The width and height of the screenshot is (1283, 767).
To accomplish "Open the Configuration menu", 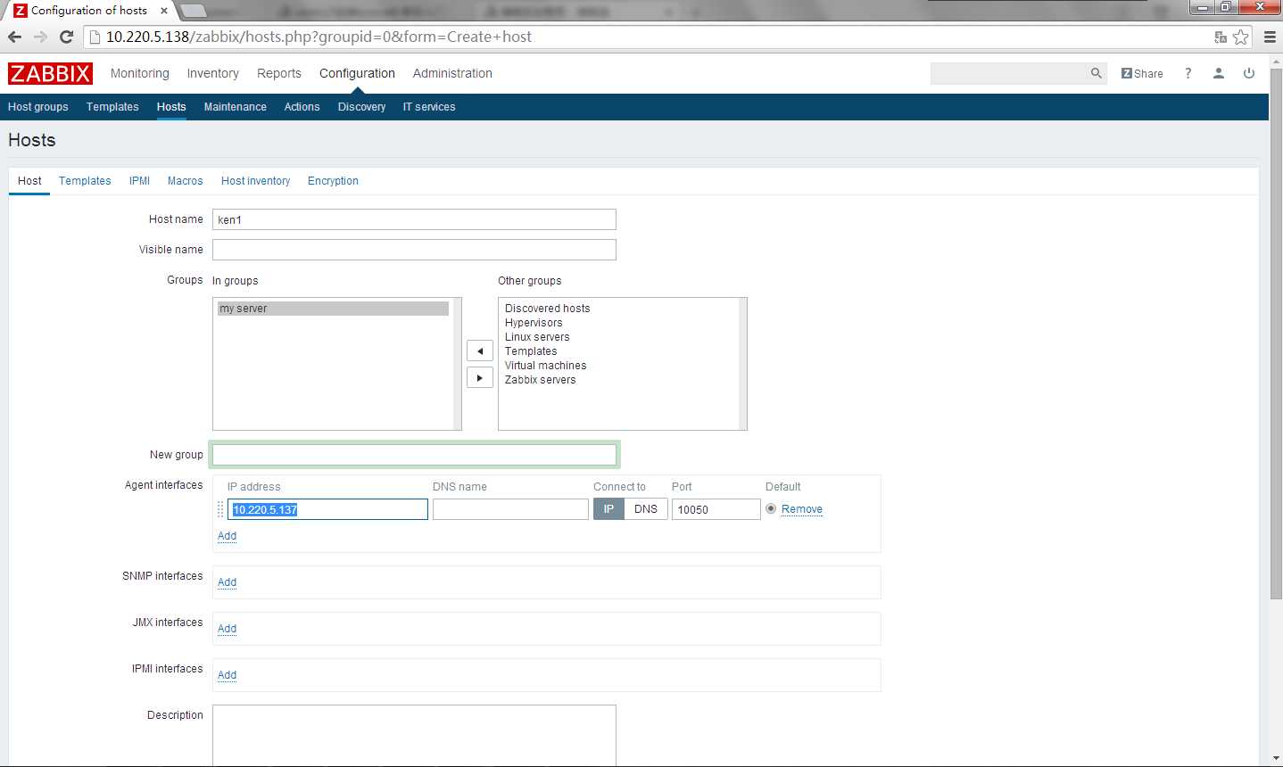I will [x=357, y=73].
